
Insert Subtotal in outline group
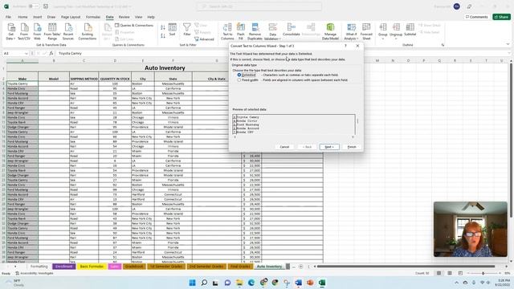(x=410, y=30)
